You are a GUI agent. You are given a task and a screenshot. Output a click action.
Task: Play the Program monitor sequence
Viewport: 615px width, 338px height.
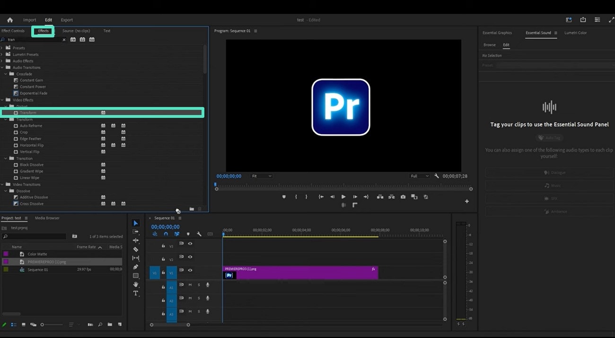pos(343,197)
